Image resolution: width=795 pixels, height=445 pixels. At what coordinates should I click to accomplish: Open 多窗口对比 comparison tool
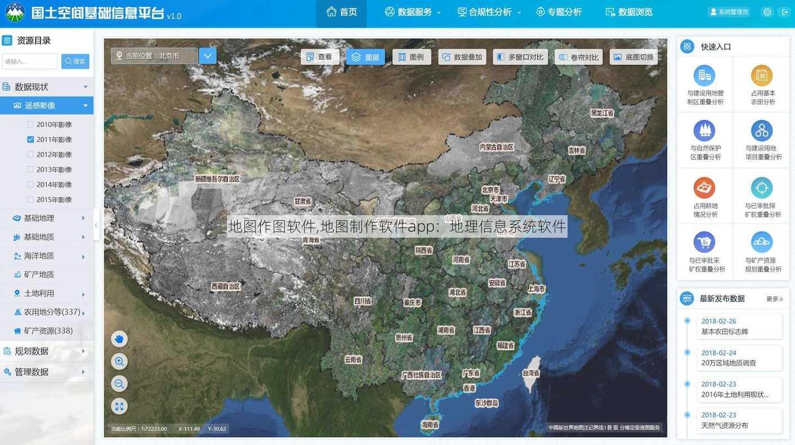520,57
